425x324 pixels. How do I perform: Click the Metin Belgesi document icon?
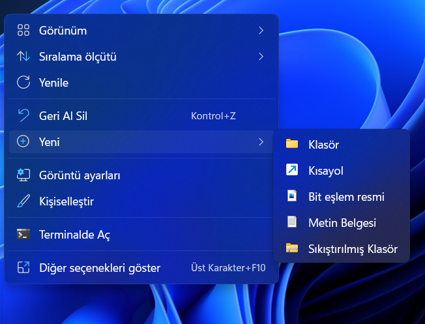pyautogui.click(x=292, y=222)
